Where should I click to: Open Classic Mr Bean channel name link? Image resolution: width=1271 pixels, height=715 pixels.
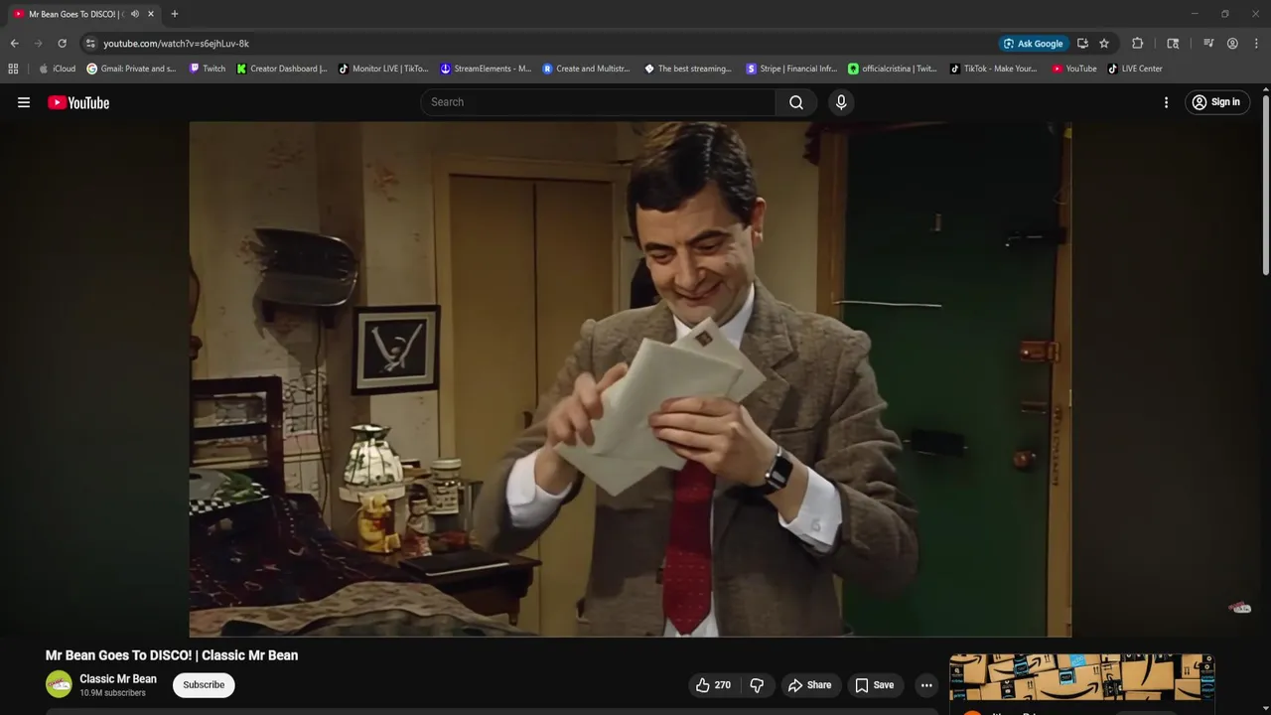[118, 679]
